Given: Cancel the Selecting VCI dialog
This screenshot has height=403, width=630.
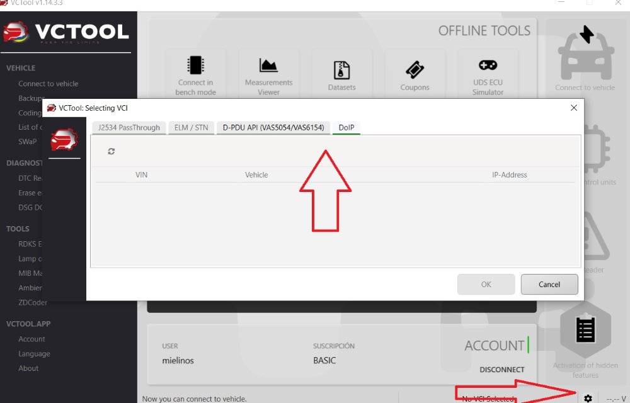Looking at the screenshot, I should point(549,284).
